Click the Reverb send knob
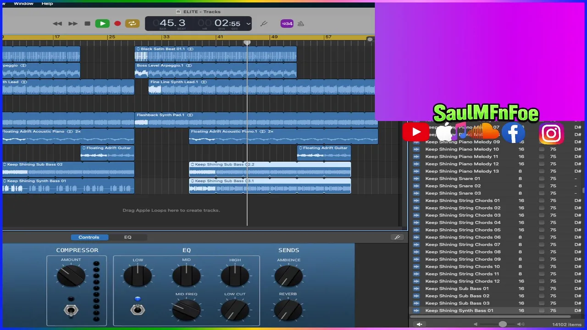 coord(288,310)
